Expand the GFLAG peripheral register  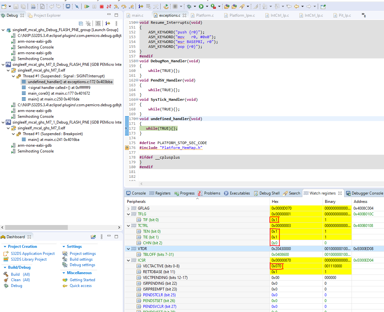(x=129, y=208)
